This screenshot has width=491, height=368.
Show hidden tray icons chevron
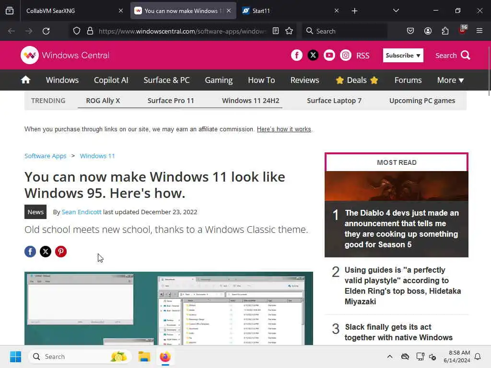[x=390, y=356]
